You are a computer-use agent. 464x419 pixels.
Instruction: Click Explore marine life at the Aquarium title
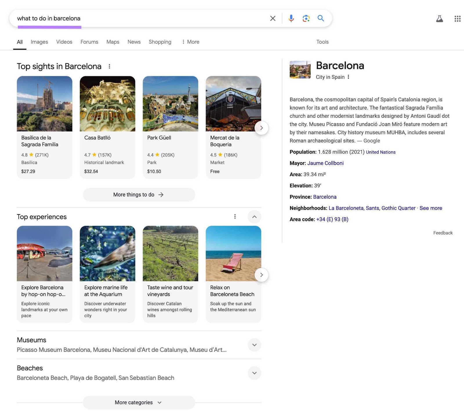pos(106,291)
